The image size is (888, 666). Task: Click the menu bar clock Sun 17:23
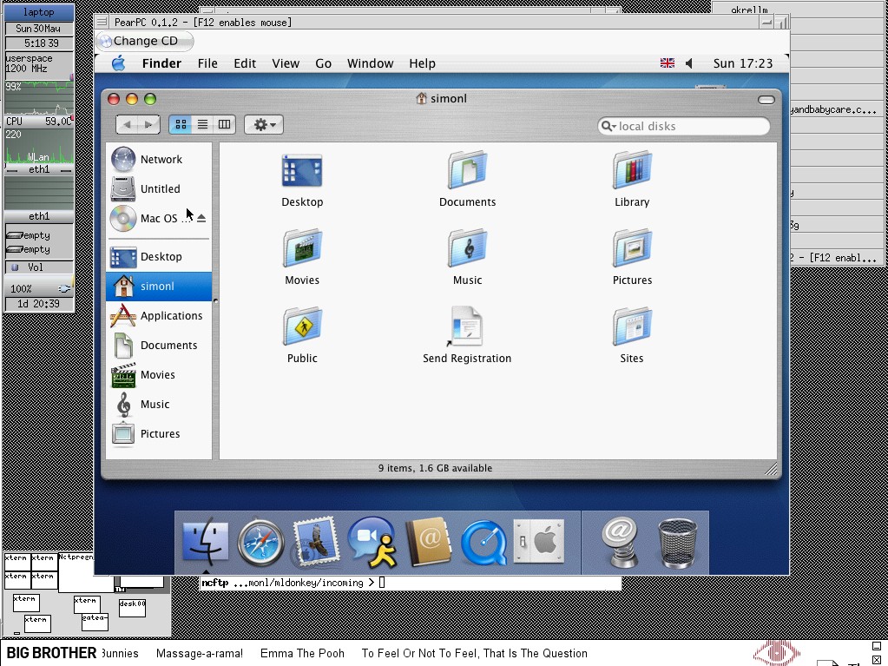point(743,63)
